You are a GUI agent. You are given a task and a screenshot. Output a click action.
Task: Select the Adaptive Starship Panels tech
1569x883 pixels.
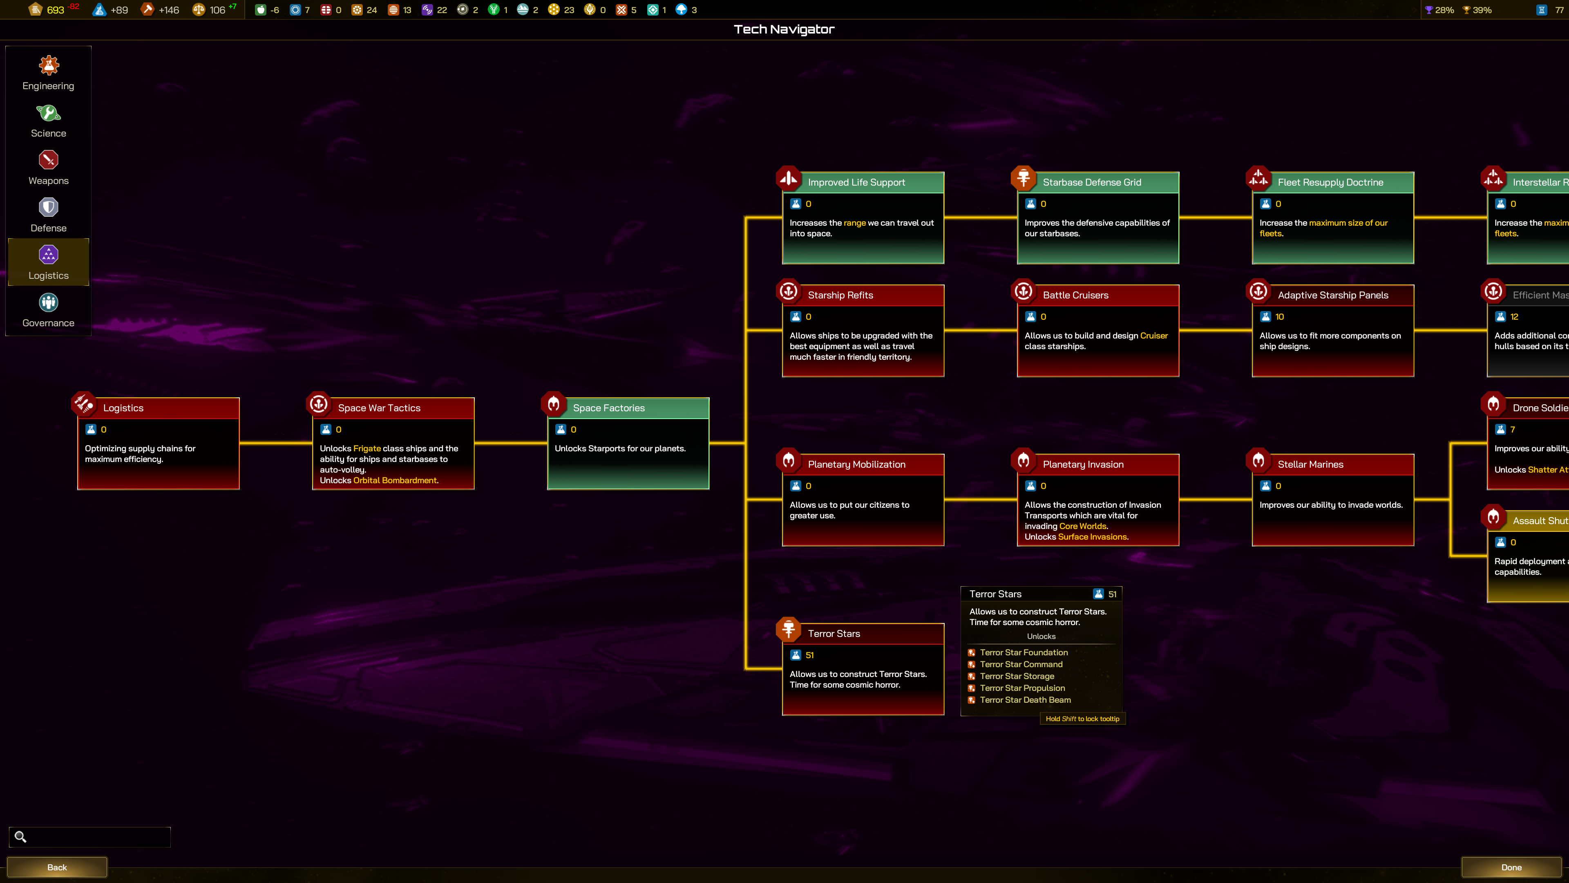[x=1333, y=331]
